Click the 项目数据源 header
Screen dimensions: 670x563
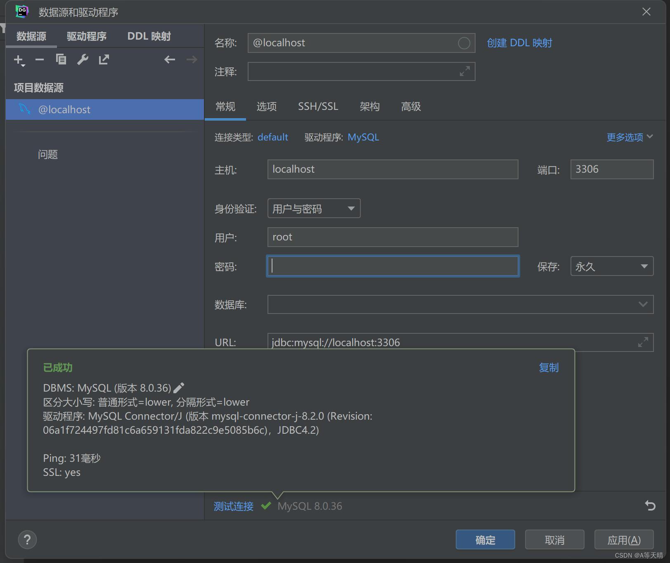point(39,88)
